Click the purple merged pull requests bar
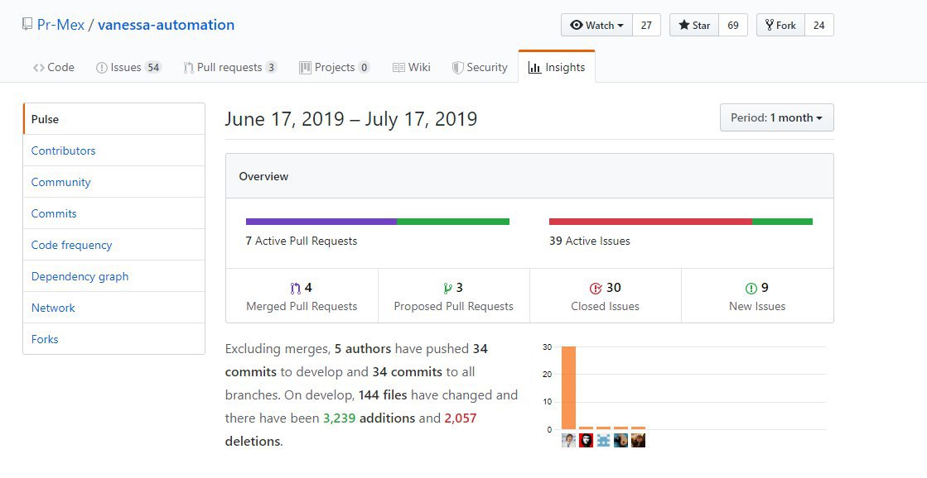 coord(321,222)
